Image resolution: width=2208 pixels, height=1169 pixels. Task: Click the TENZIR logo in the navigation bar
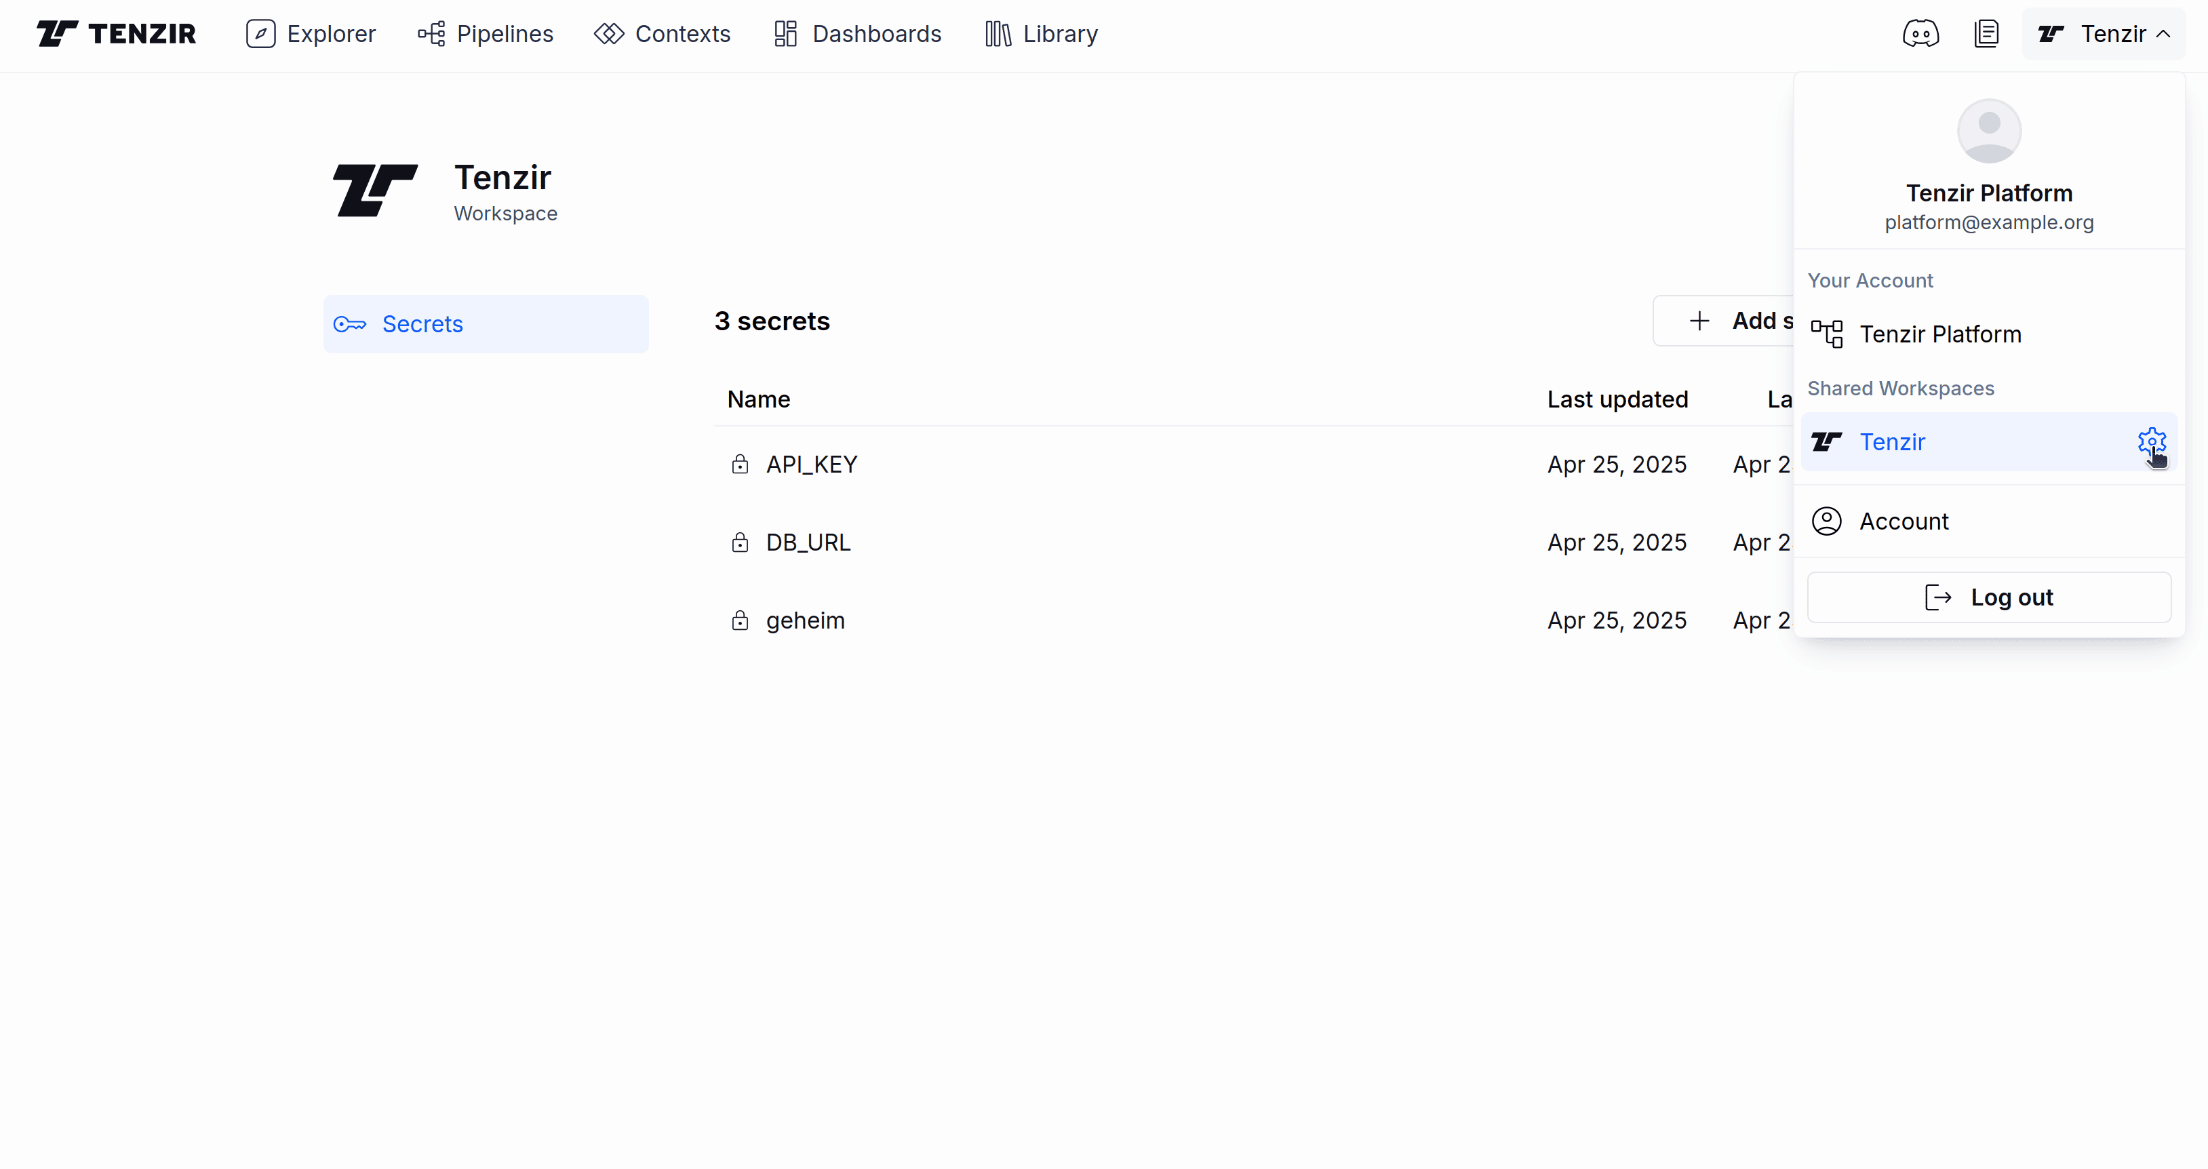tap(116, 33)
